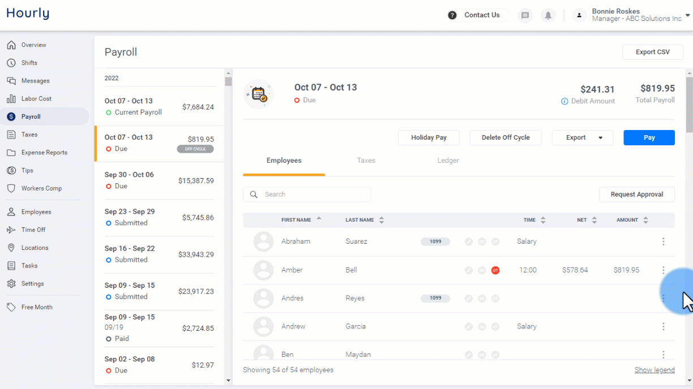
Task: Open the Show legend link
Action: (654, 370)
